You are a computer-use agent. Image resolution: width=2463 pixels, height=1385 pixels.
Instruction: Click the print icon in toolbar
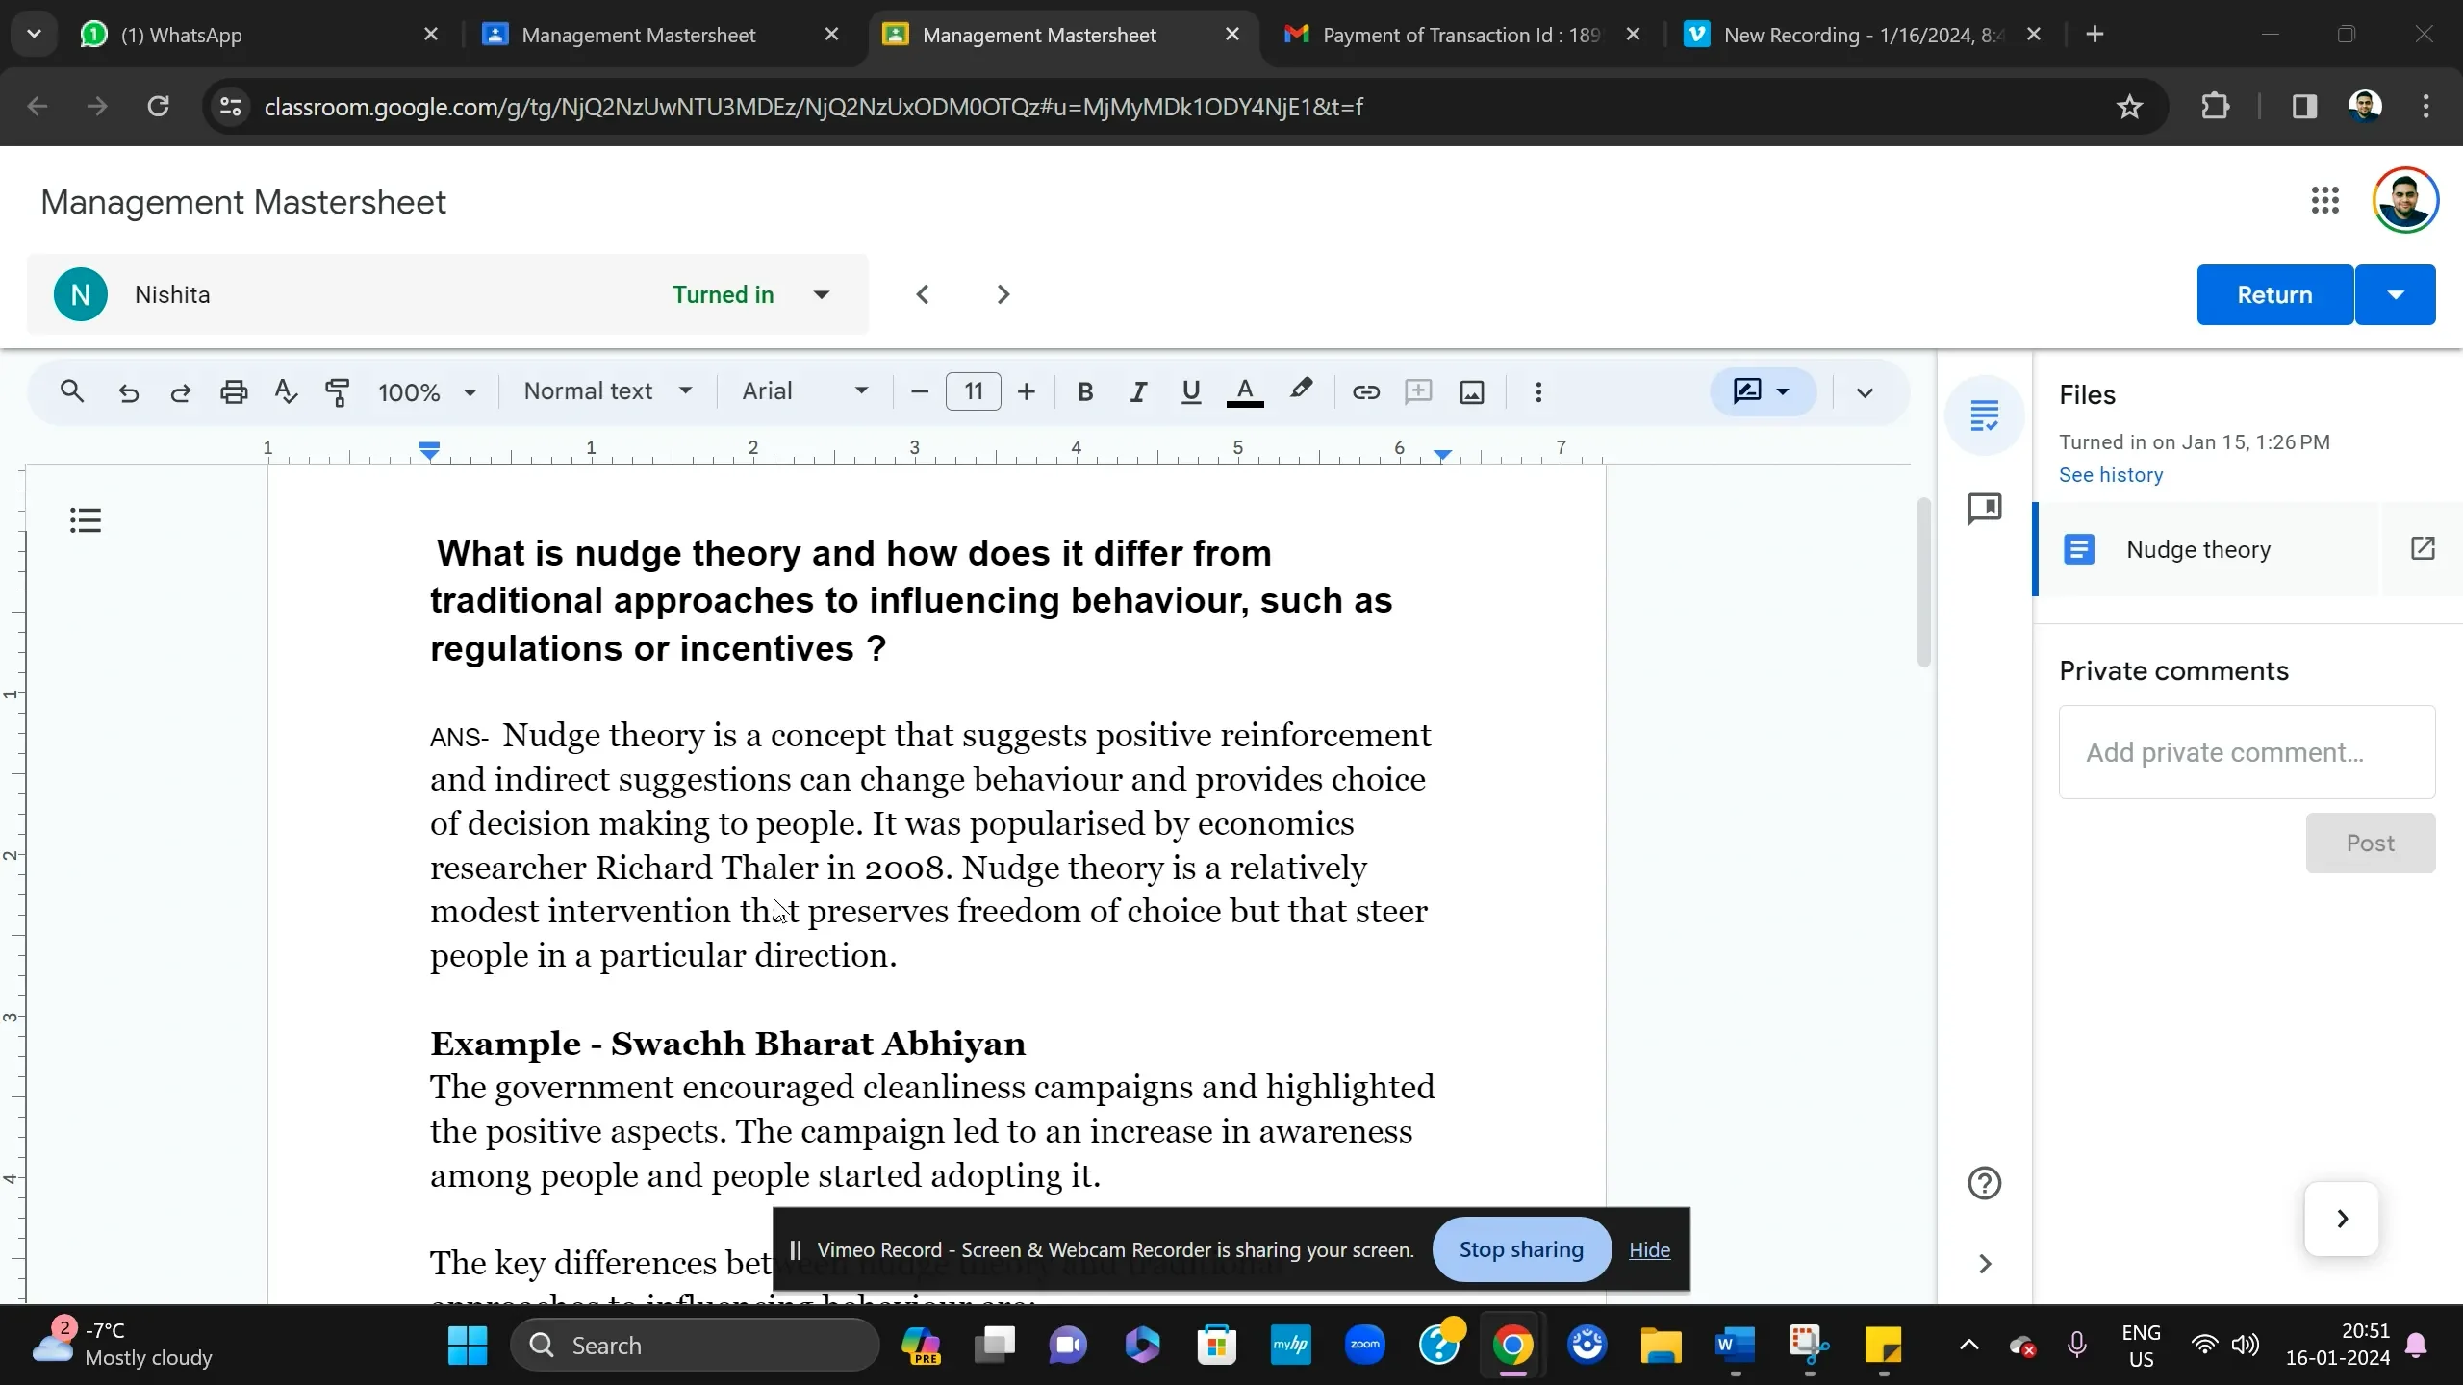point(234,392)
